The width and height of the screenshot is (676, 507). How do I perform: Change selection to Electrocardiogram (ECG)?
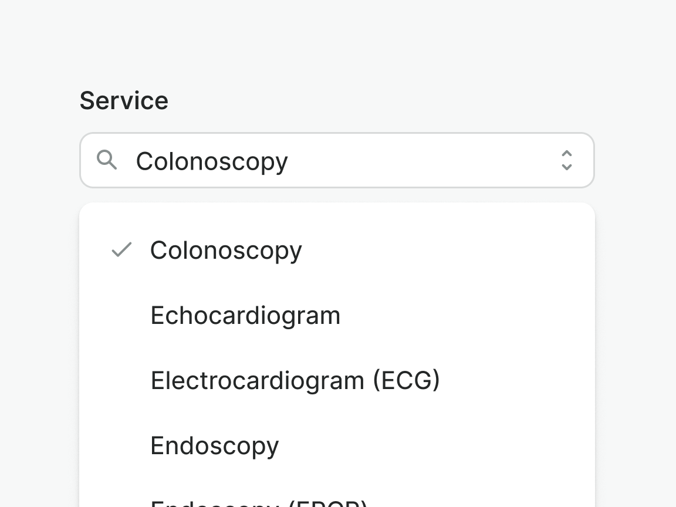tap(295, 380)
